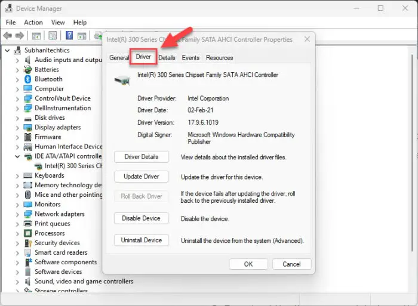Click the Back arrow toolbar icon

pyautogui.click(x=7, y=35)
